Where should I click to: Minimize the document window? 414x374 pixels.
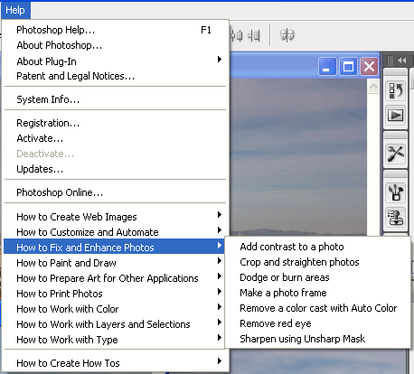(327, 66)
